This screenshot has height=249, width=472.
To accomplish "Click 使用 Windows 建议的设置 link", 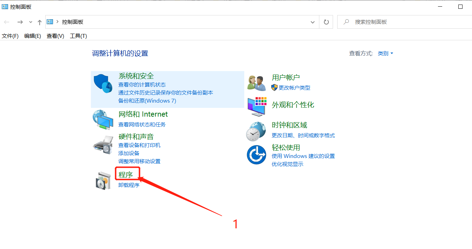I will point(303,156).
